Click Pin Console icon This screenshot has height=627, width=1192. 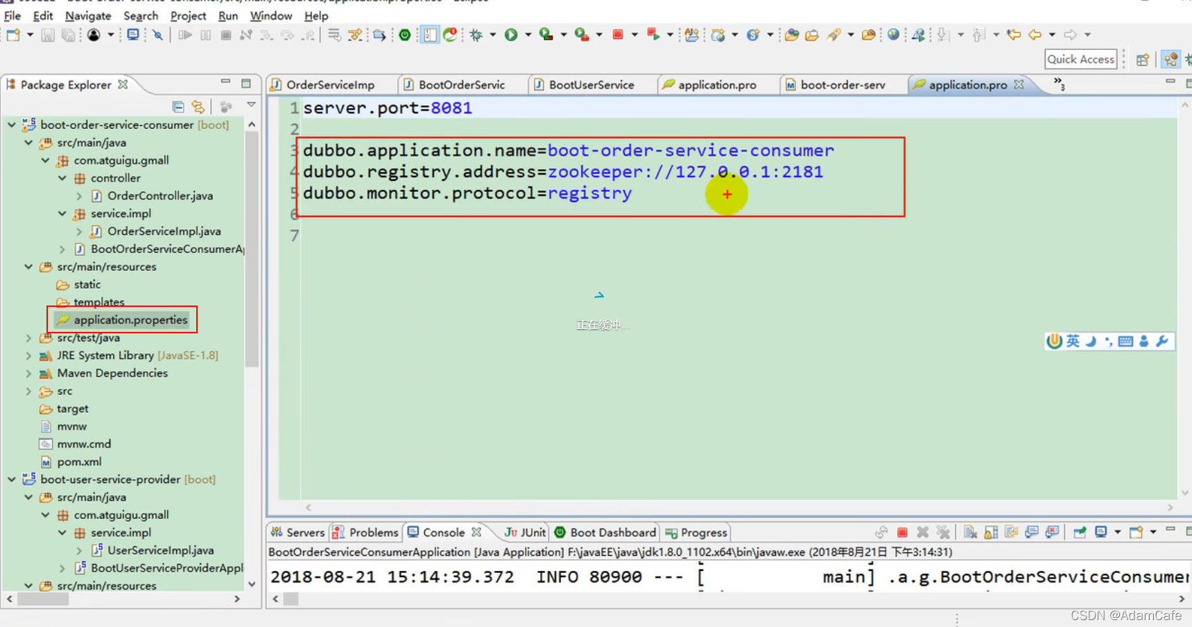[x=1080, y=532]
